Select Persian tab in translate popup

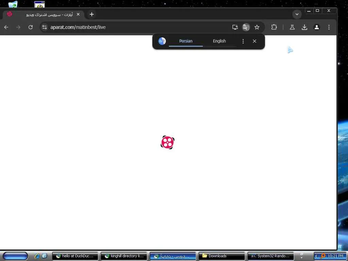pyautogui.click(x=186, y=41)
